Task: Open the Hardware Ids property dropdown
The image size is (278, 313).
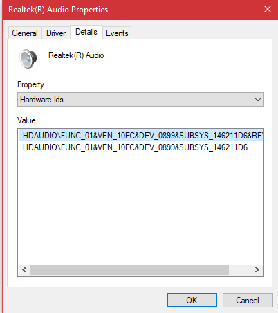Action: pos(140,100)
